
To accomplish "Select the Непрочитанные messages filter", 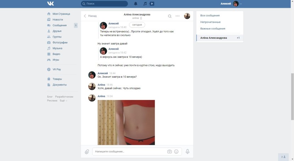I will [x=210, y=22].
